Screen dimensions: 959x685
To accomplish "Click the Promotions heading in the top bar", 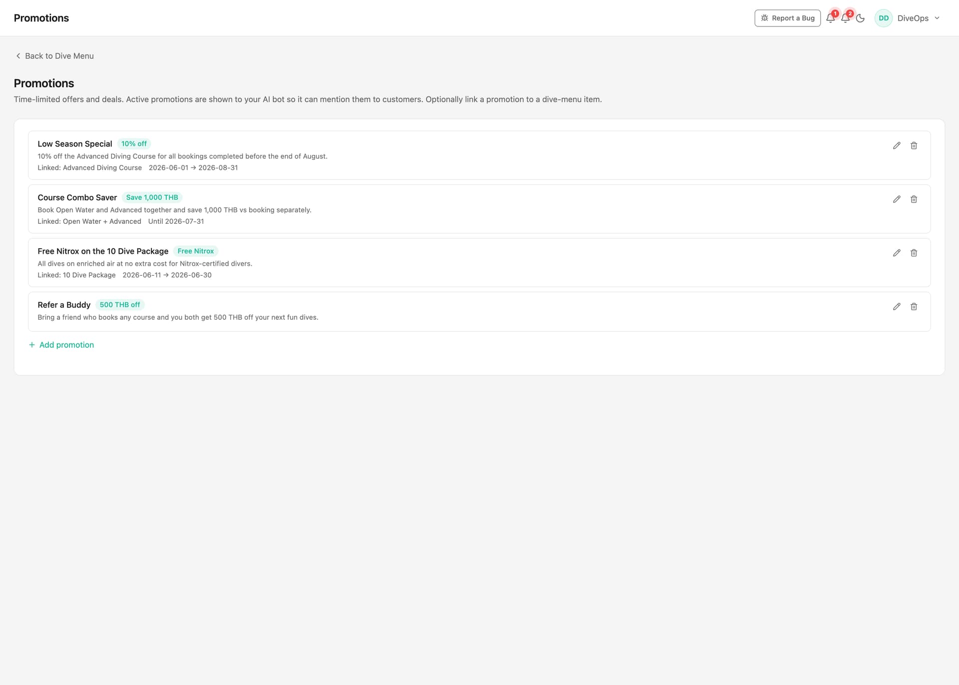I will pyautogui.click(x=41, y=18).
